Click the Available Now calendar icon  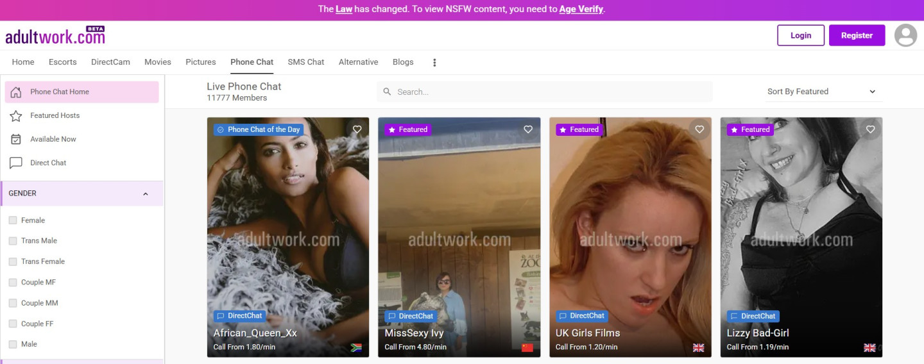(x=16, y=139)
